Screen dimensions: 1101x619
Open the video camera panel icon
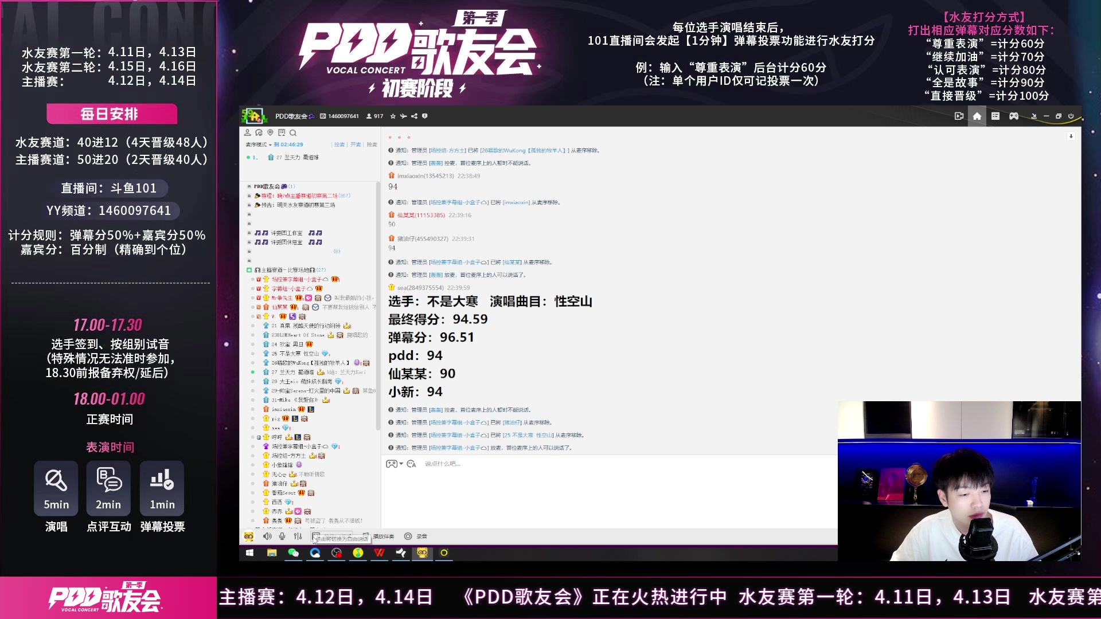(x=959, y=116)
